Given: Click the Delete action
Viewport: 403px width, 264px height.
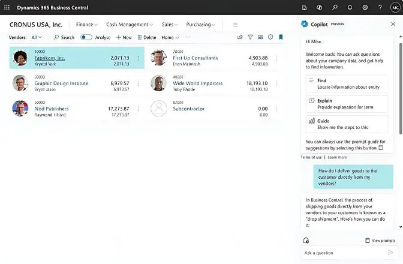Looking at the screenshot, I should pyautogui.click(x=147, y=38).
